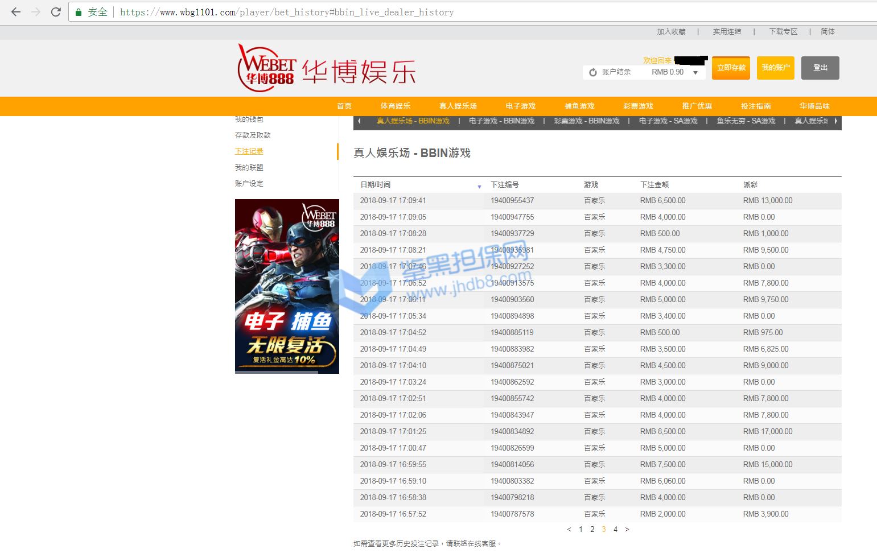
Task: Select 我的联盟 in the sidebar
Action: [x=249, y=168]
